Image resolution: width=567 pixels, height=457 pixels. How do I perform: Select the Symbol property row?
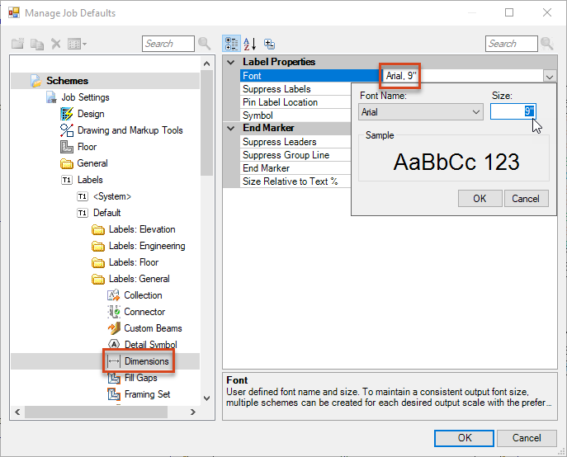click(295, 115)
